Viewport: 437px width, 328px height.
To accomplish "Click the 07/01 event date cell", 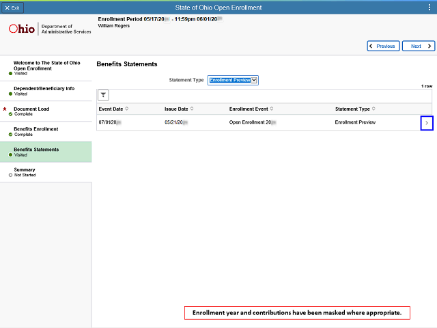I will click(x=109, y=122).
